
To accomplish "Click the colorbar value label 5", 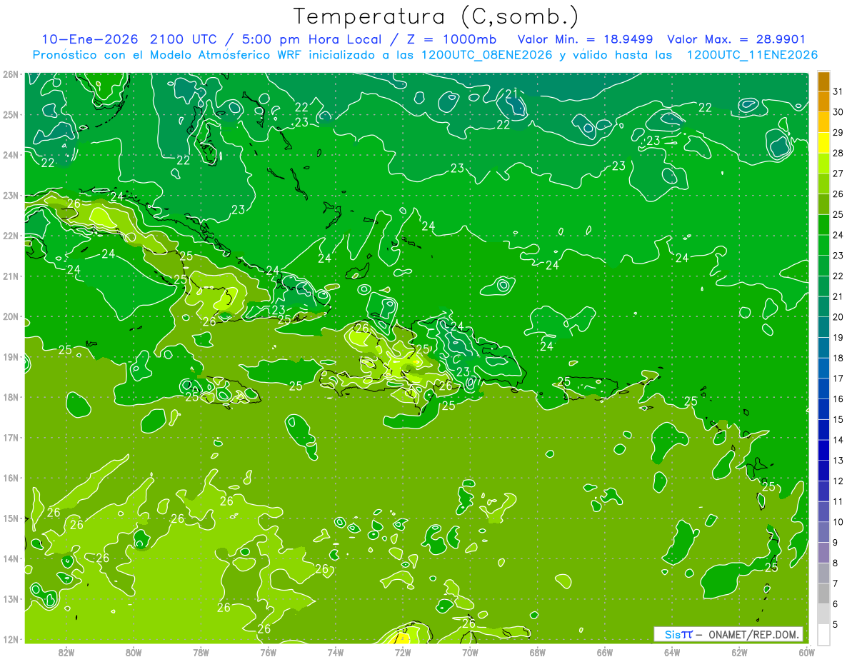I will [x=836, y=624].
